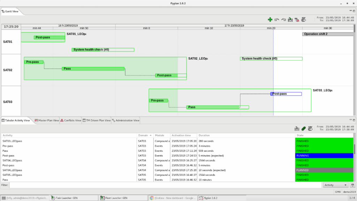Redo the action in Gantt toolbar

(283, 20)
